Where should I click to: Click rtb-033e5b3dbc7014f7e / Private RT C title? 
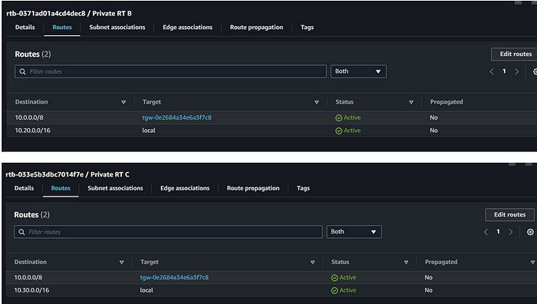68,174
